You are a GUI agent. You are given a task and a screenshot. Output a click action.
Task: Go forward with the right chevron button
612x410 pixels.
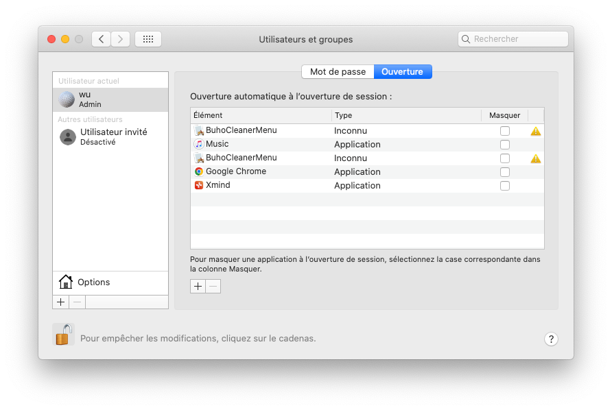point(120,39)
